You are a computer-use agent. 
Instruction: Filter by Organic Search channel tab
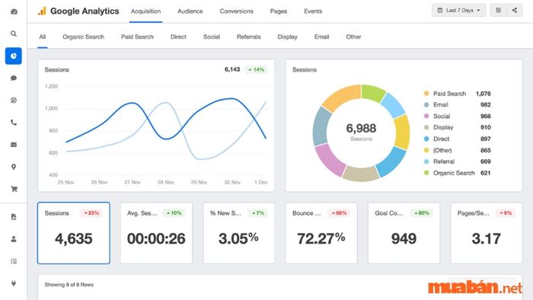click(x=83, y=37)
